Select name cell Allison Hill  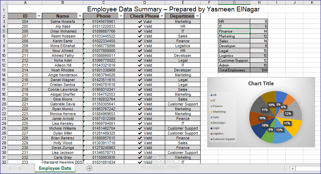[x=63, y=65]
